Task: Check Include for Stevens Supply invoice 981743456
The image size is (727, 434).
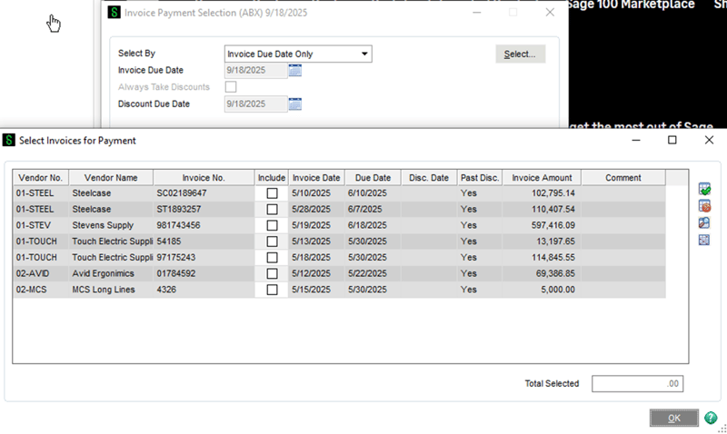Action: tap(272, 225)
